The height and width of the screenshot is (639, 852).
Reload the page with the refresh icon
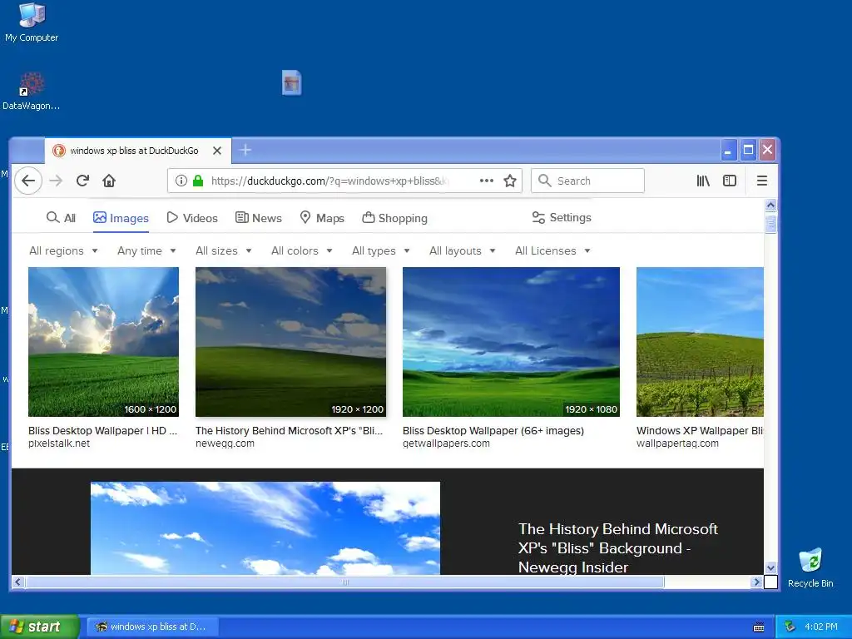pyautogui.click(x=82, y=181)
